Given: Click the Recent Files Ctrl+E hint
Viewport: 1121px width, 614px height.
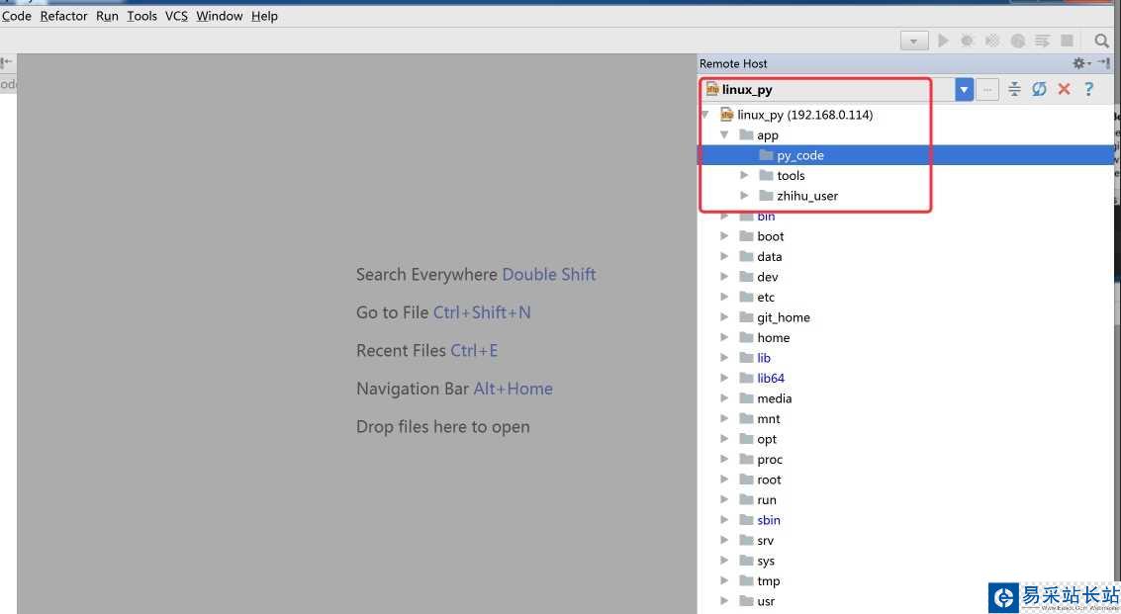Looking at the screenshot, I should coord(426,350).
